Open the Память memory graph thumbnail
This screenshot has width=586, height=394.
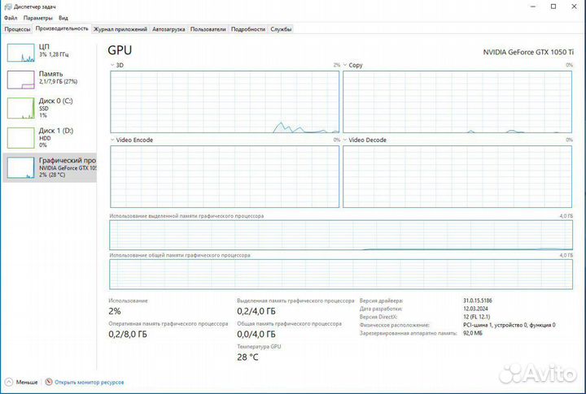tap(21, 80)
